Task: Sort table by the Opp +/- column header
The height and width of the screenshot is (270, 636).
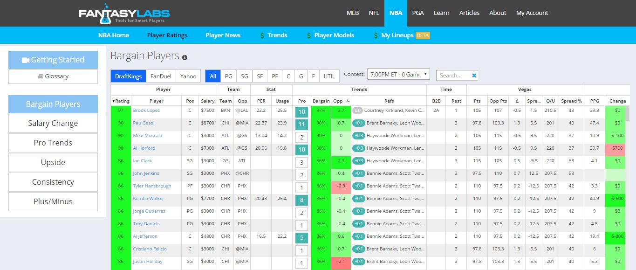Action: tap(342, 101)
